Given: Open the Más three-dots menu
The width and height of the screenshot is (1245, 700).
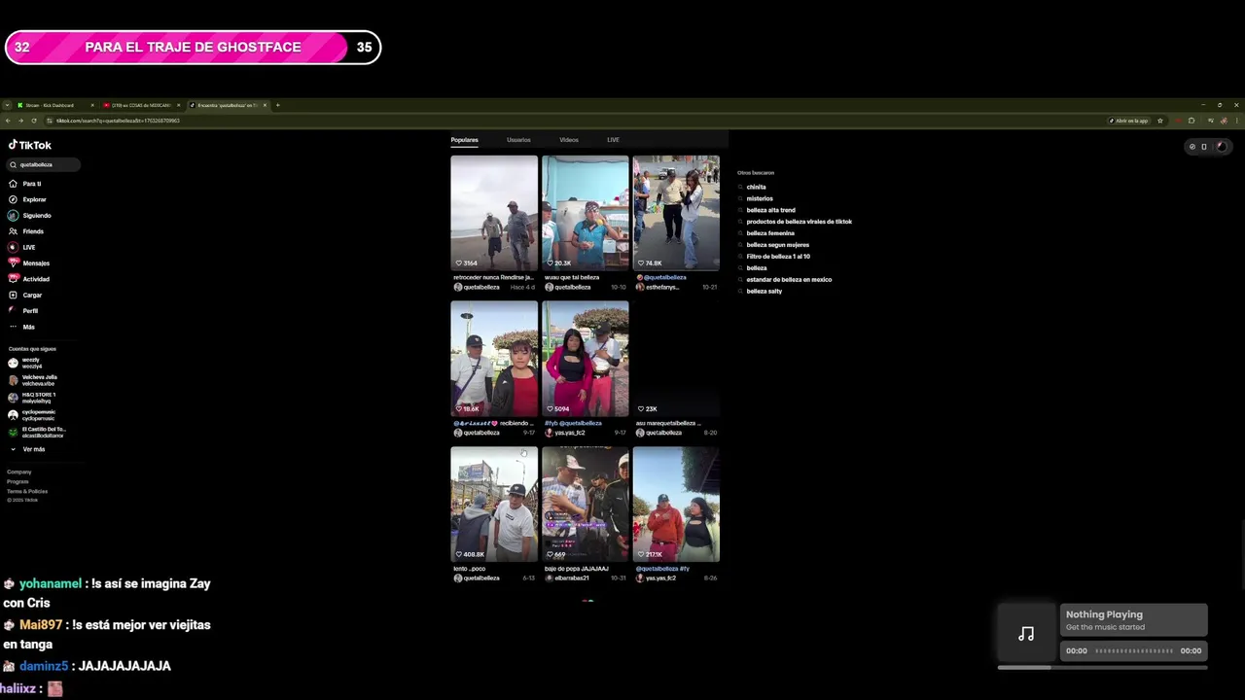Looking at the screenshot, I should (13, 327).
